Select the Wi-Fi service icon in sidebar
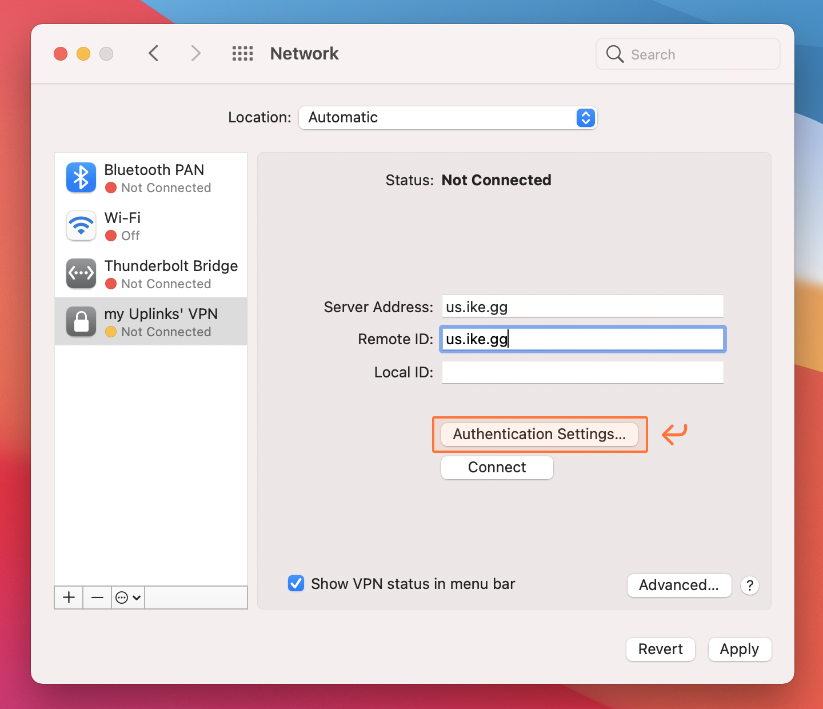 coord(81,226)
